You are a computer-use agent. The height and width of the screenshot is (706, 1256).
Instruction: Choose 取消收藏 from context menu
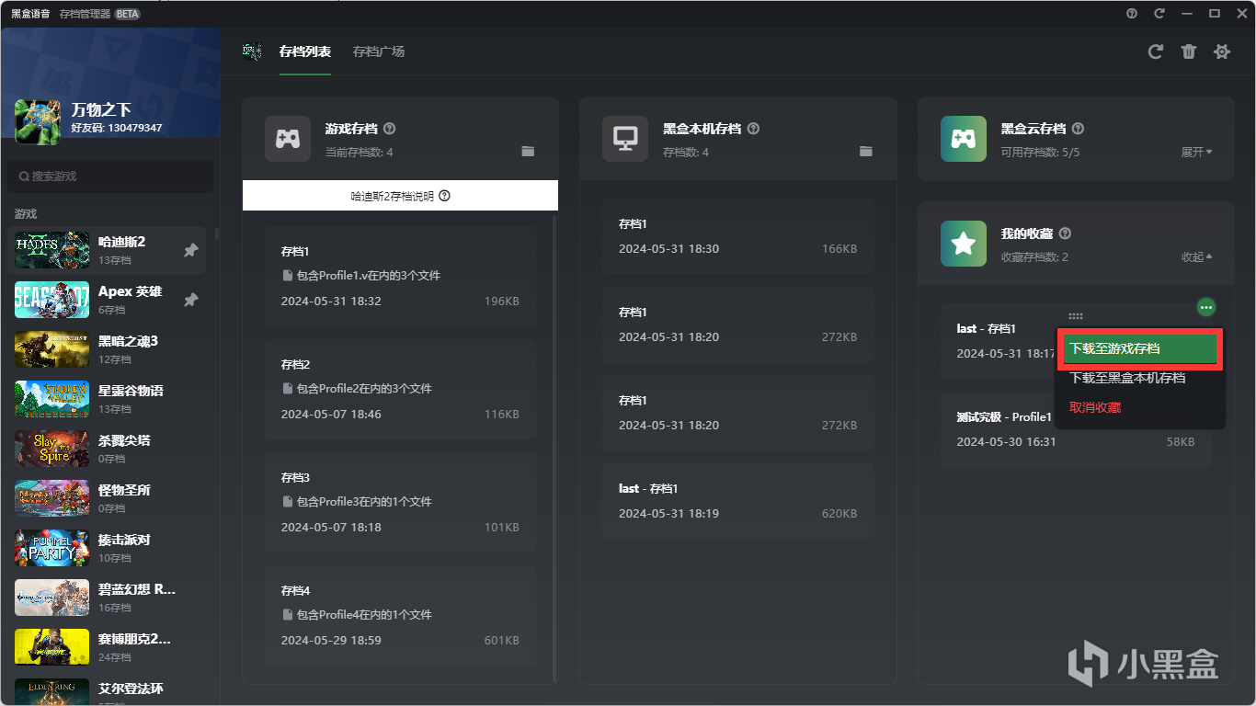tap(1140, 407)
